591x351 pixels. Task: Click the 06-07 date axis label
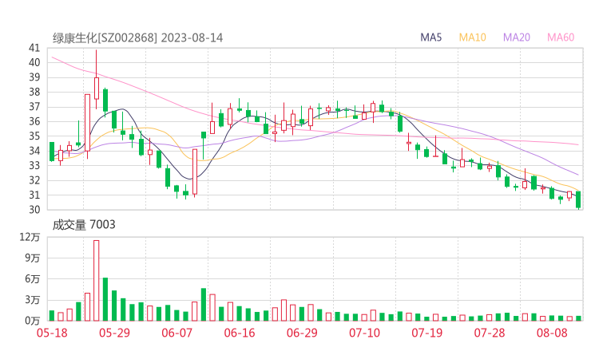click(177, 333)
